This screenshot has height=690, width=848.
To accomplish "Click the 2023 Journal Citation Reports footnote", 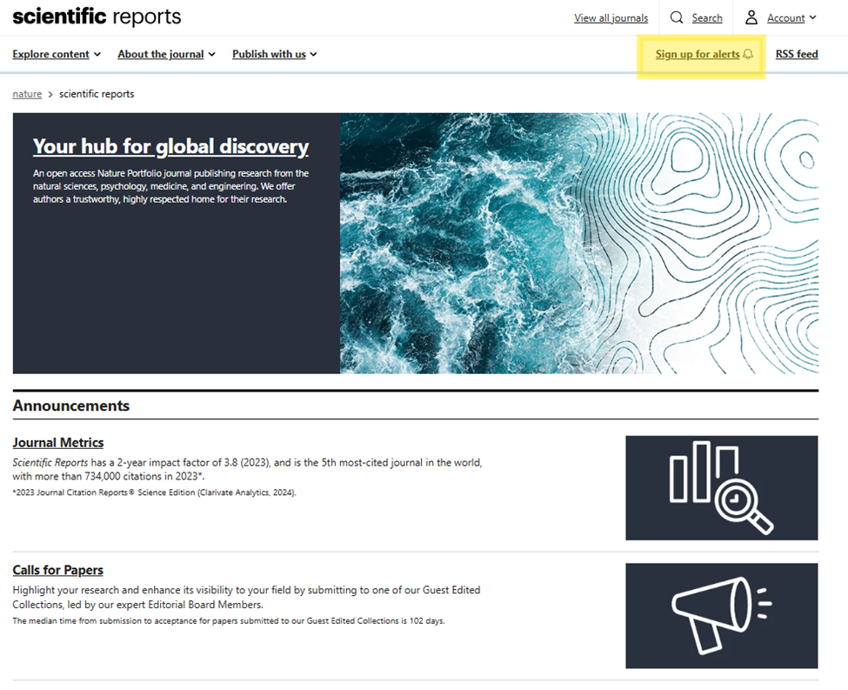I will [154, 492].
